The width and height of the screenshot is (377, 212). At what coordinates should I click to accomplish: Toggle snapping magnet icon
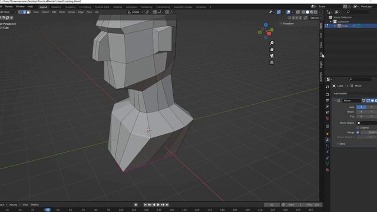tap(155, 12)
